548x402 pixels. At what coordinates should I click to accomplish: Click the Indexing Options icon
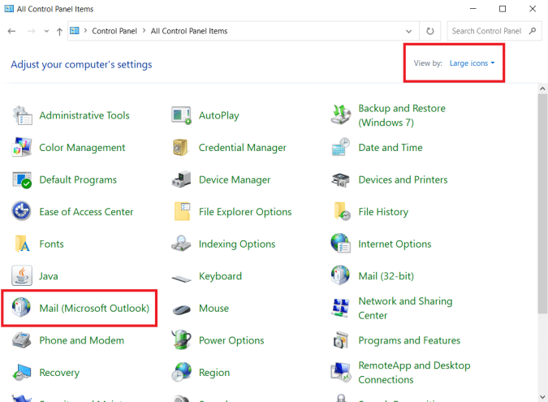[x=181, y=244]
